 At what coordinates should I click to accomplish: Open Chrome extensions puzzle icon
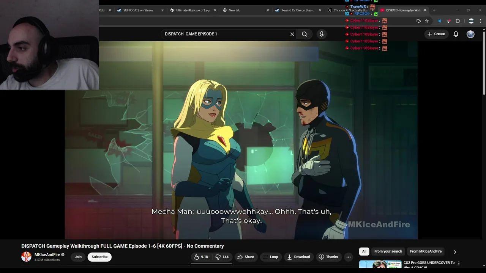[458, 21]
